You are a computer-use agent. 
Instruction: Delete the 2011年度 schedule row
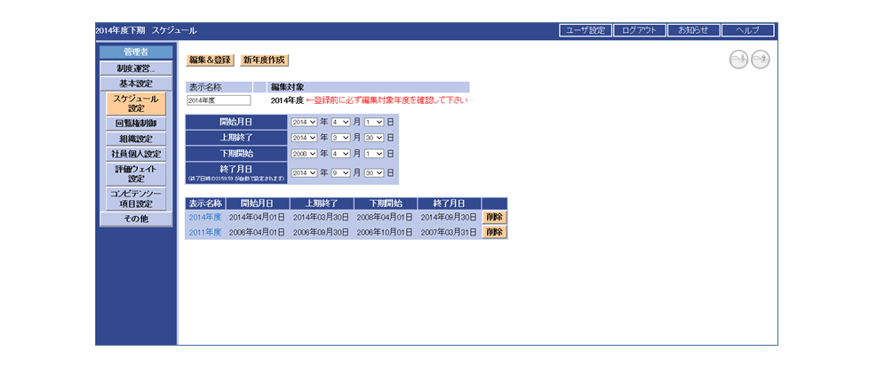[494, 232]
